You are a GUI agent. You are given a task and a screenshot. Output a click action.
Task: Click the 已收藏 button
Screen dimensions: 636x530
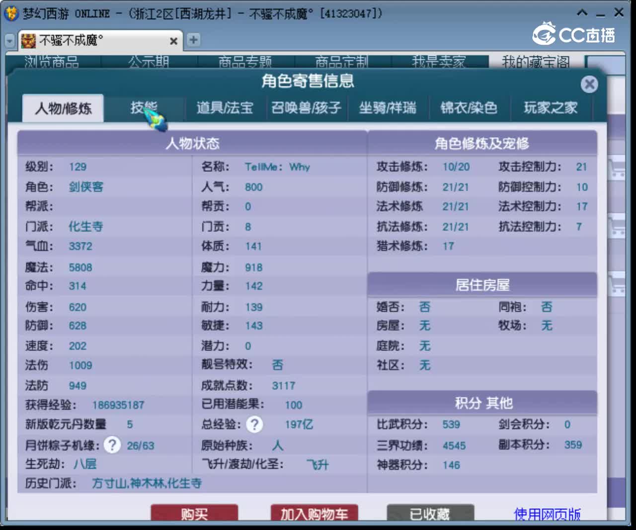[x=430, y=513]
